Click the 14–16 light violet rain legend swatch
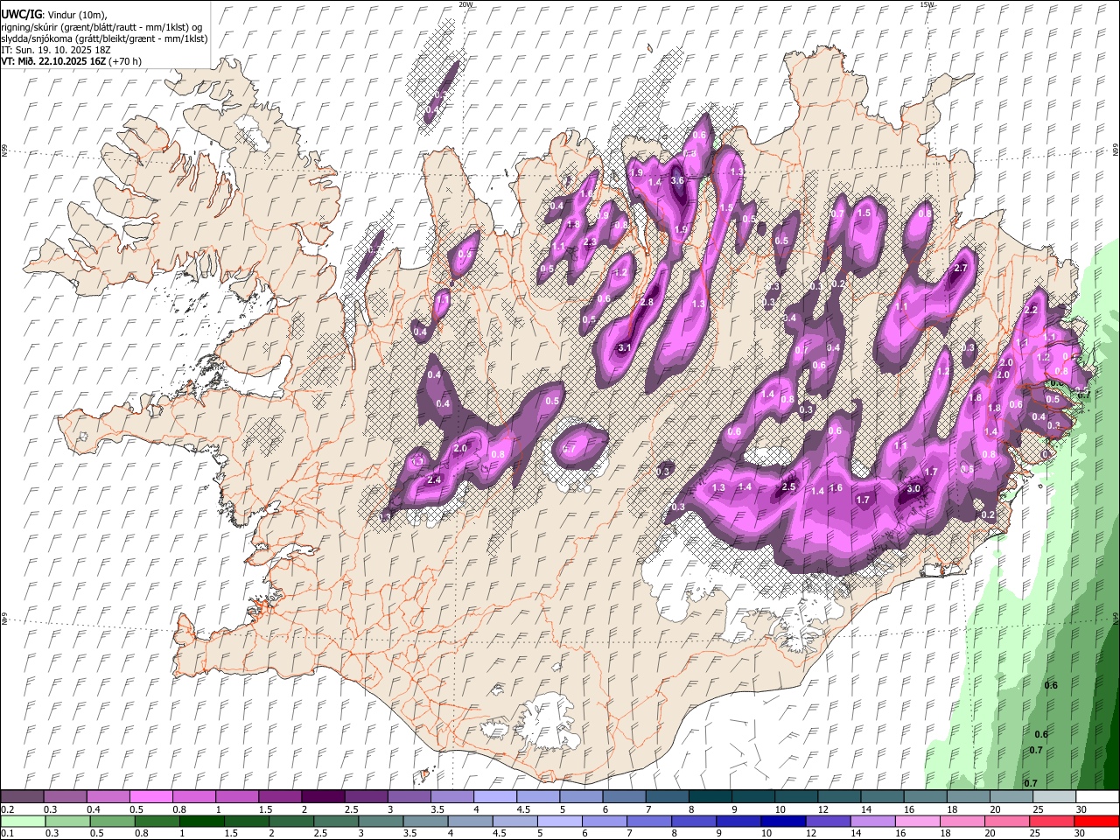 pos(872,822)
